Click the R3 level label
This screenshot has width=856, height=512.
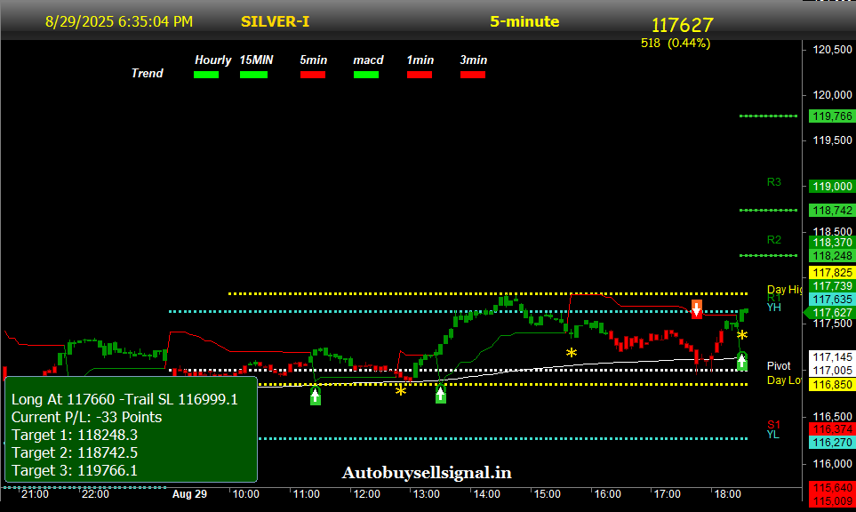[x=773, y=181]
